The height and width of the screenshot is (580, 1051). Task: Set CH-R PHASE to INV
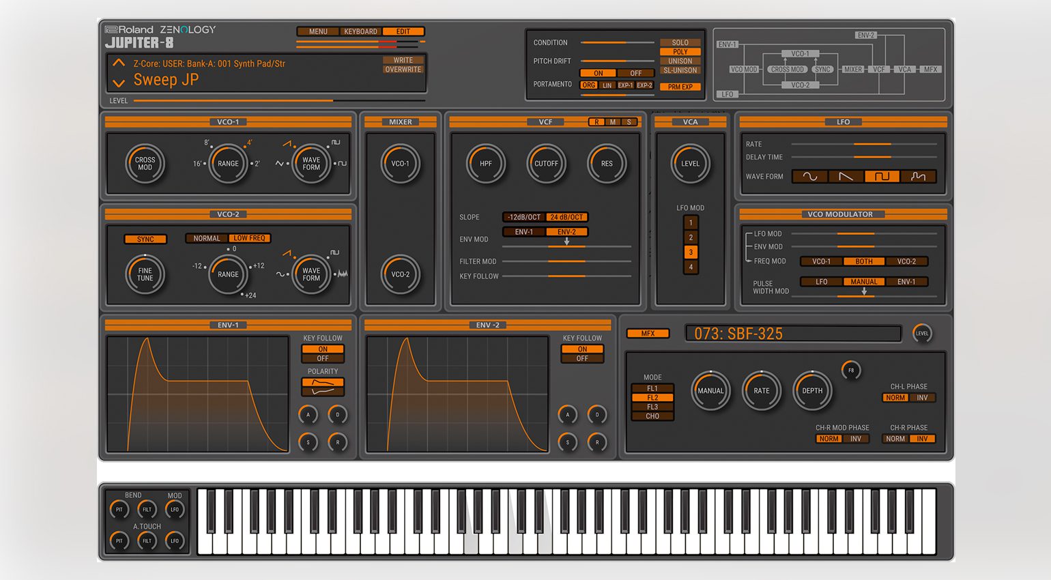pyautogui.click(x=923, y=439)
